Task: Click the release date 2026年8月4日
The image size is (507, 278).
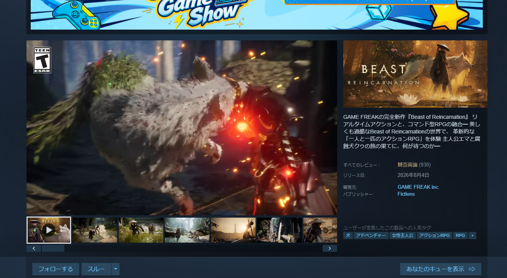Action: 413,175
